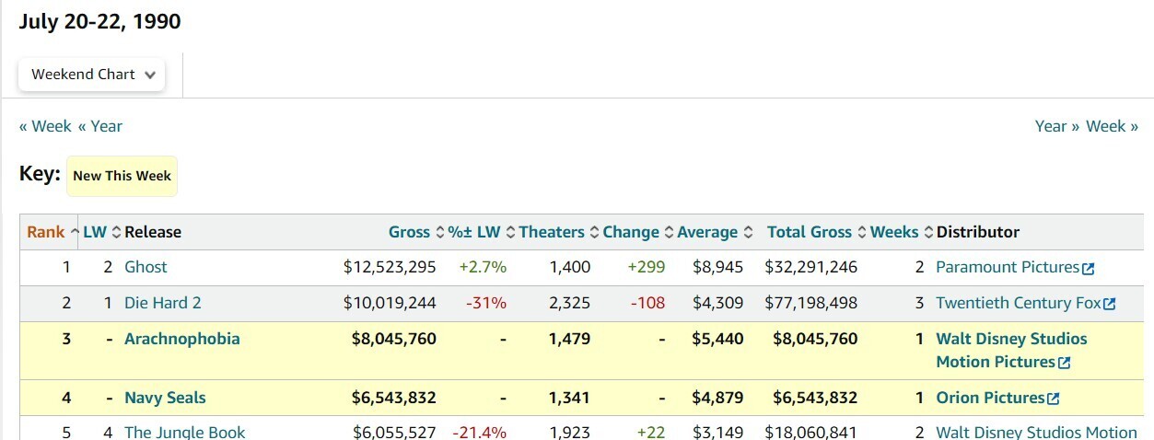
Task: Click Ghost gross $12,523,295
Action: coord(390,267)
